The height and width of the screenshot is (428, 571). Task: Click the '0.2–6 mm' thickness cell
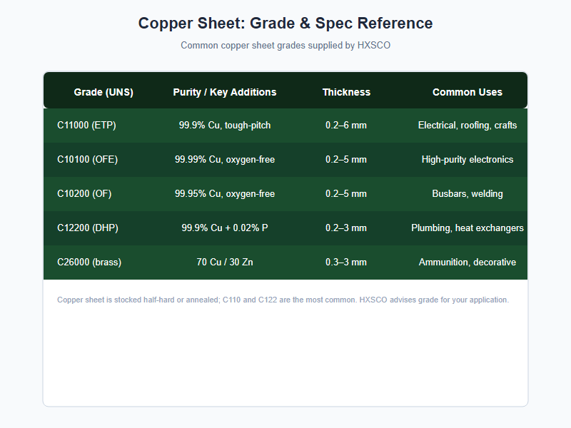346,126
